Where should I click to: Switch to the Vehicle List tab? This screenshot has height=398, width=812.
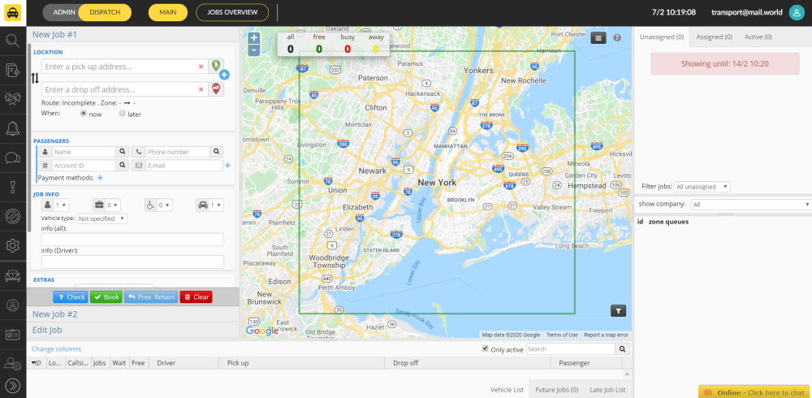pyautogui.click(x=507, y=390)
